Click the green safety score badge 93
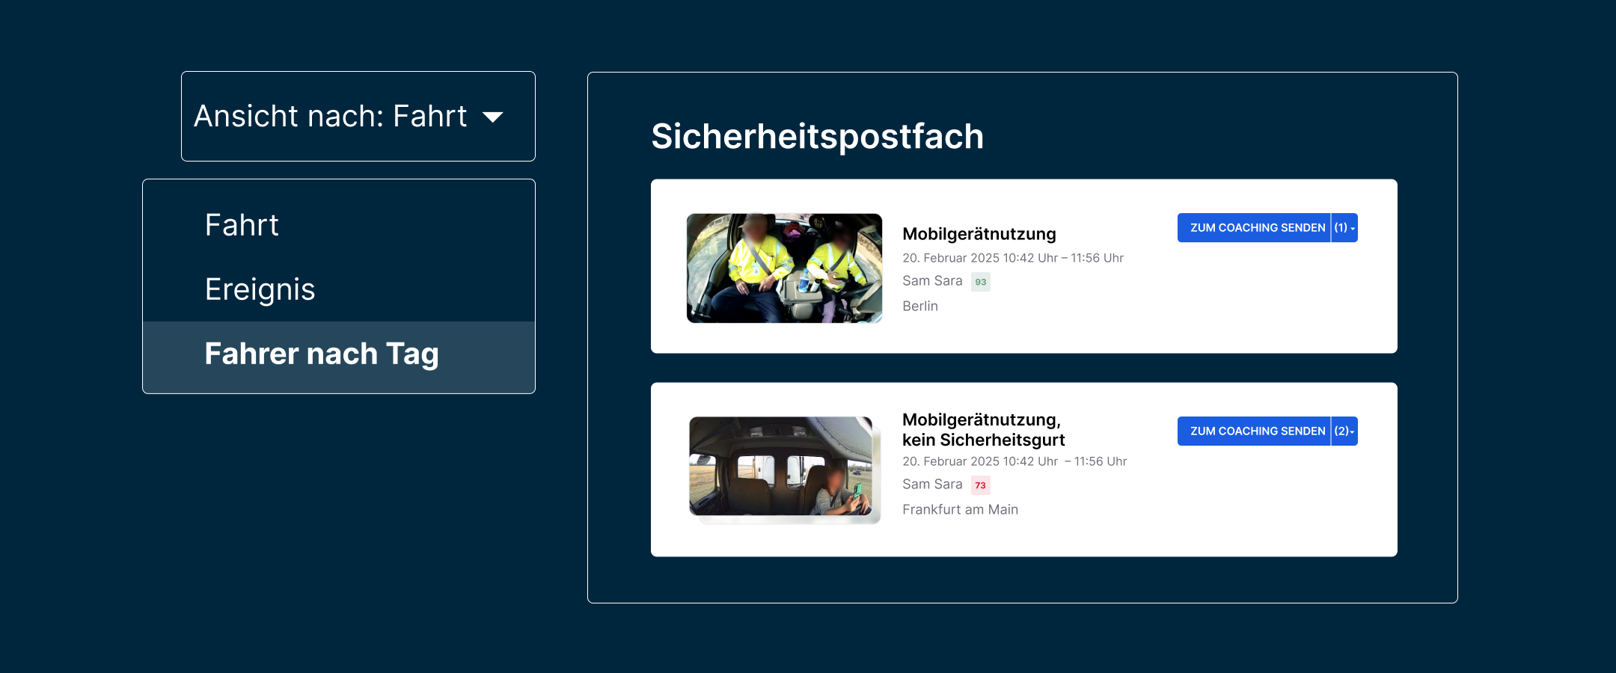 981,282
